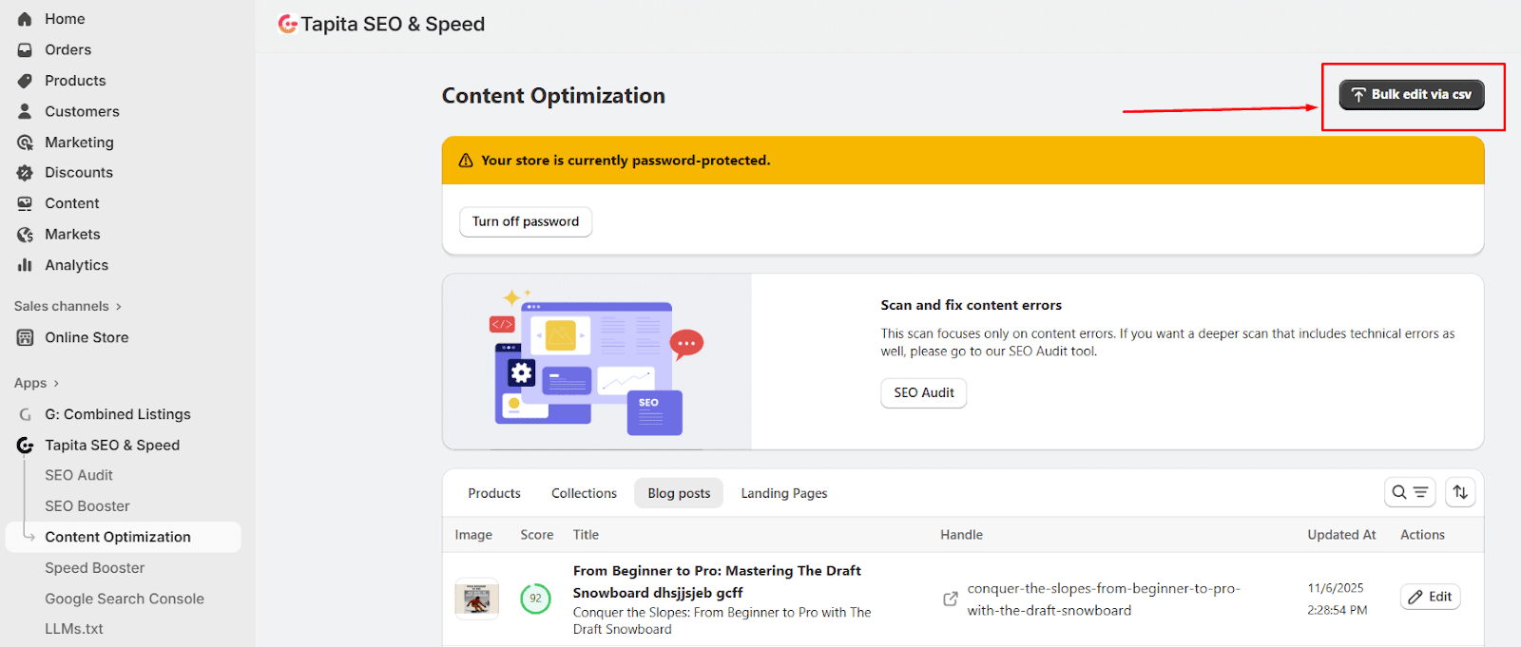The height and width of the screenshot is (647, 1521).
Task: Click the Analytics bar chart icon
Action: [25, 265]
